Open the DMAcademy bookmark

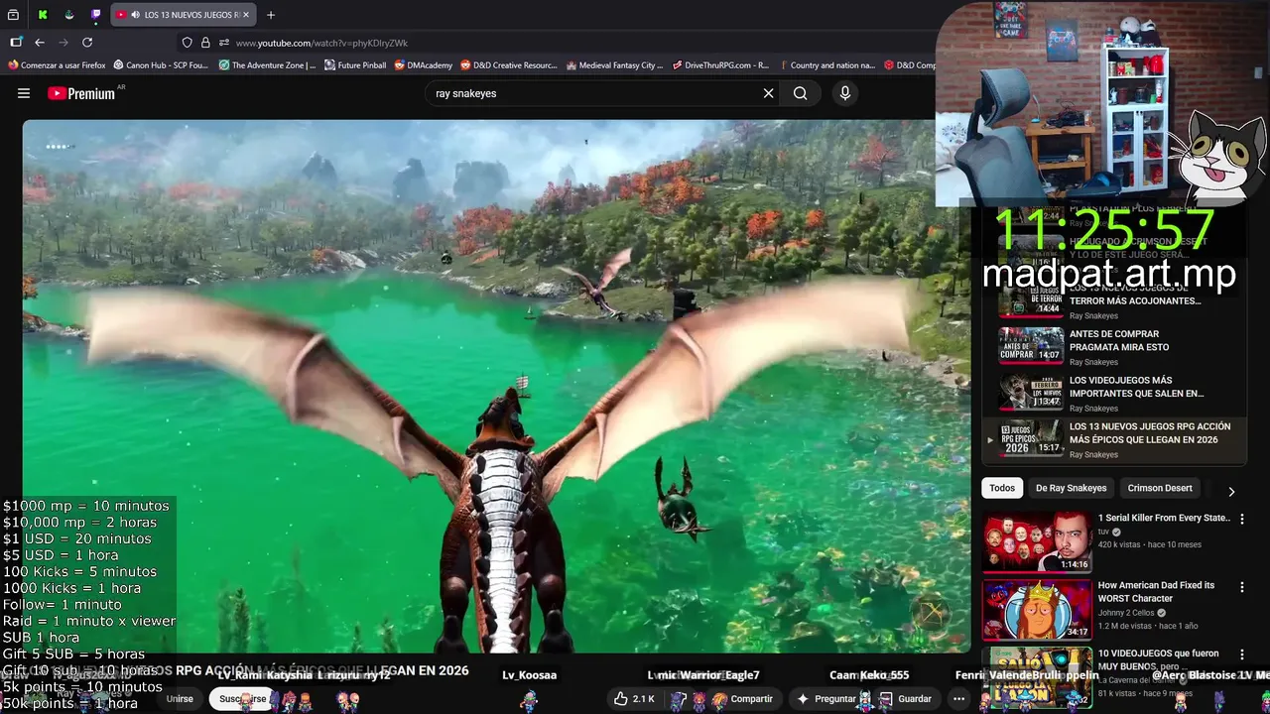pyautogui.click(x=424, y=65)
